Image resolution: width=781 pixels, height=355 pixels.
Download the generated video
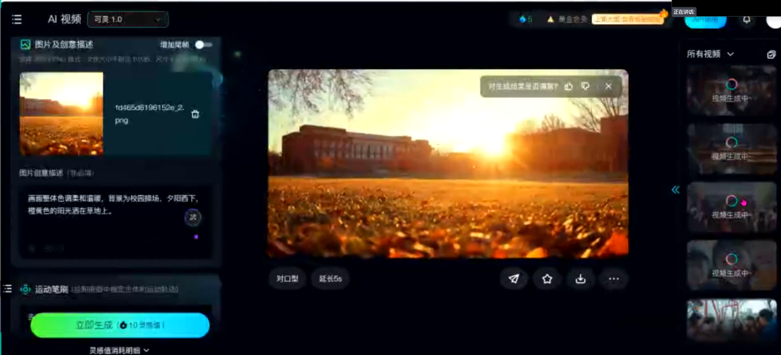(580, 279)
